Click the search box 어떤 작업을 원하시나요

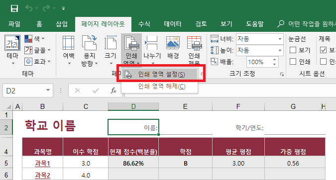tap(307, 24)
